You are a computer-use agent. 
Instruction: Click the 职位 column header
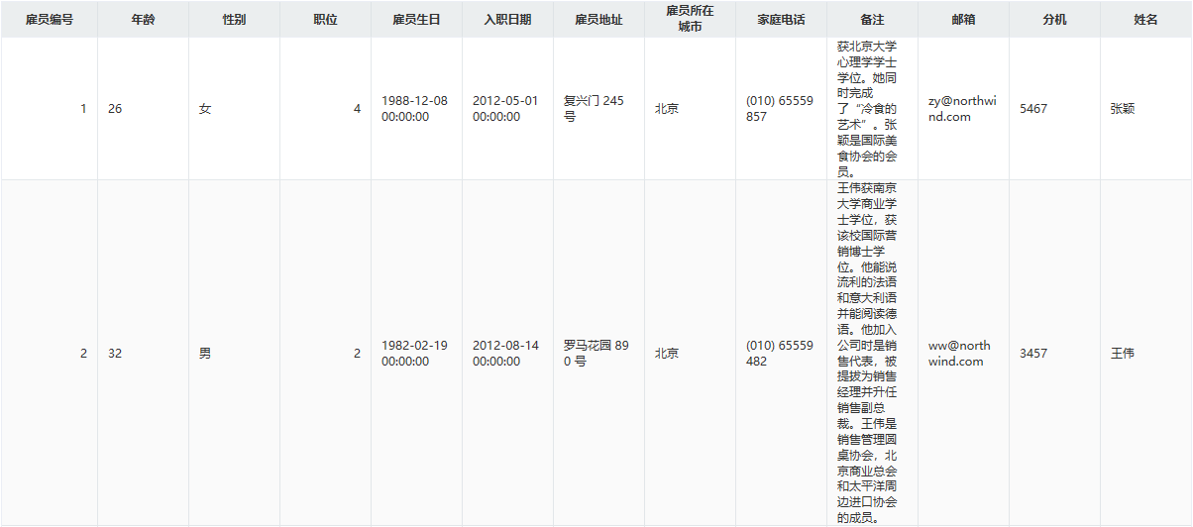[325, 20]
